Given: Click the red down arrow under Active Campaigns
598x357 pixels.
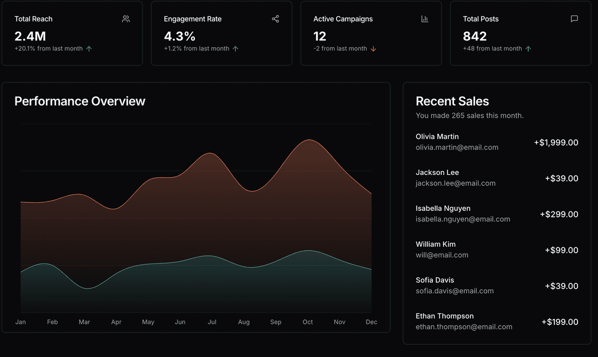Looking at the screenshot, I should click(x=373, y=49).
